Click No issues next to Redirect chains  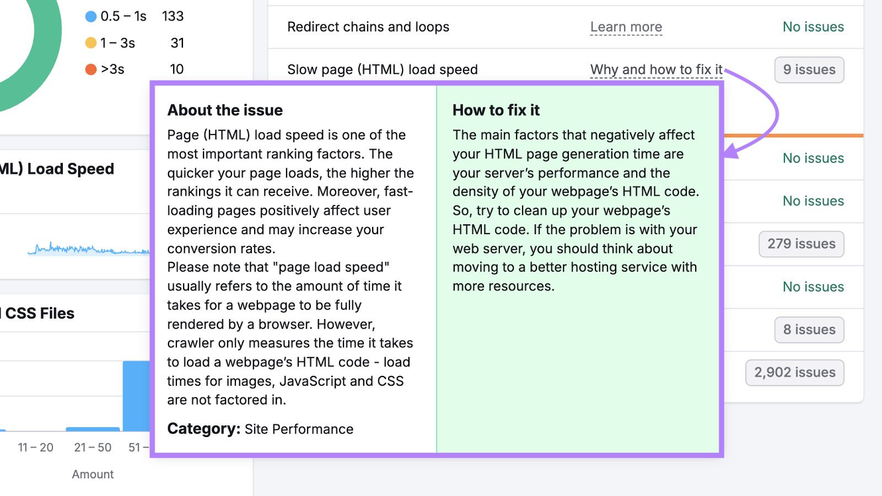[813, 26]
